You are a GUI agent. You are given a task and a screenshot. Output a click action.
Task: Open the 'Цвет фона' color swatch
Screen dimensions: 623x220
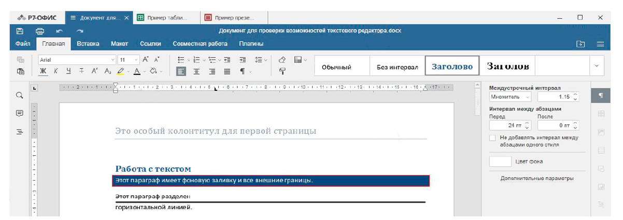point(500,162)
